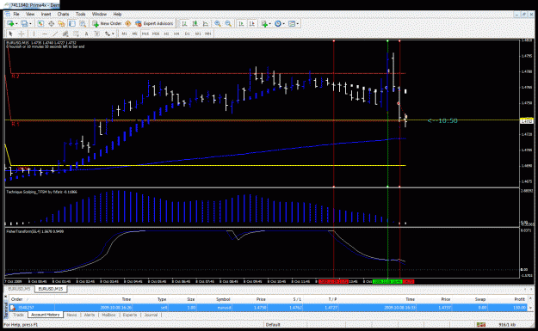Expand the Arrows tool dropdown
This screenshot has height=331, width=538.
[113, 34]
